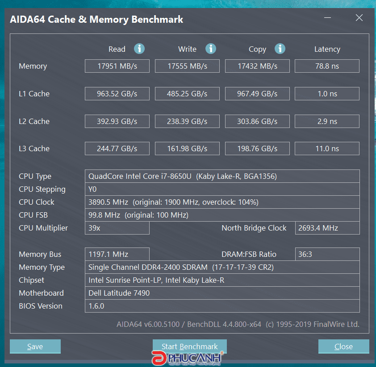Select L2 Cache Copy value 303.86 GB/s
The width and height of the screenshot is (376, 367).
pyautogui.click(x=257, y=121)
